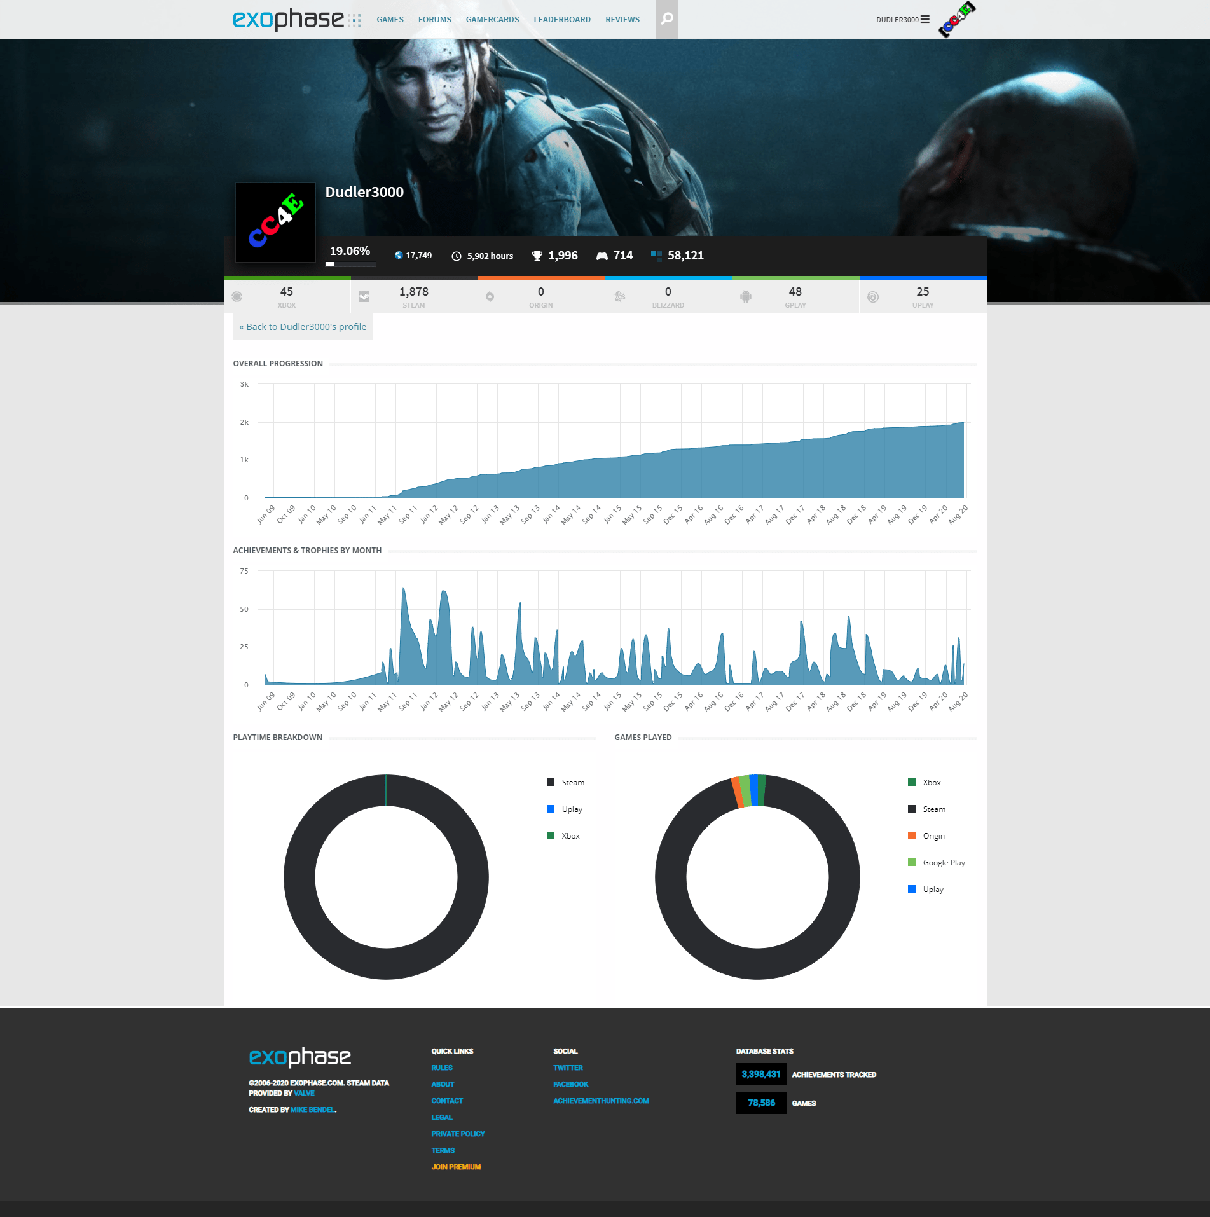
Task: Open the LEADERBOARD menu item
Action: (562, 20)
